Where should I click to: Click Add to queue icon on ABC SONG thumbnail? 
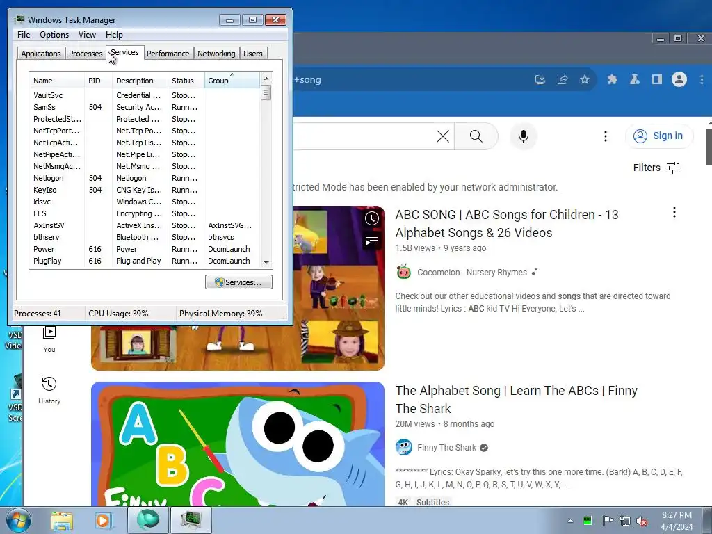pos(372,241)
